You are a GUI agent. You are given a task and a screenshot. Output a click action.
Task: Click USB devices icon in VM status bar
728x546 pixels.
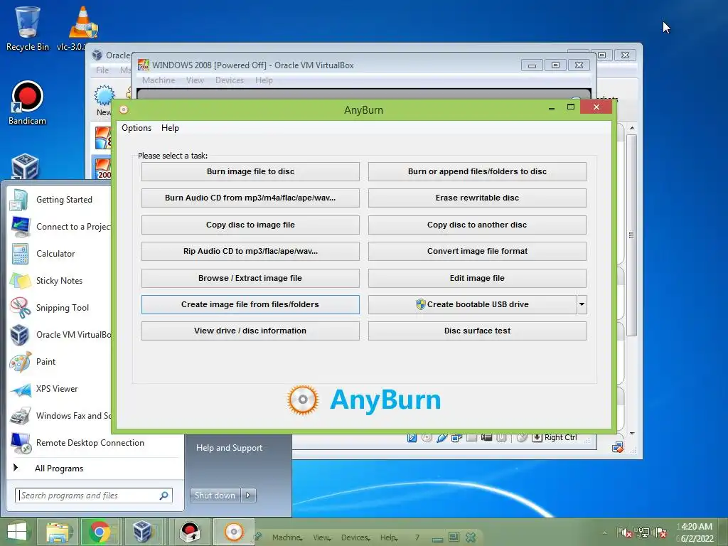tap(441, 437)
